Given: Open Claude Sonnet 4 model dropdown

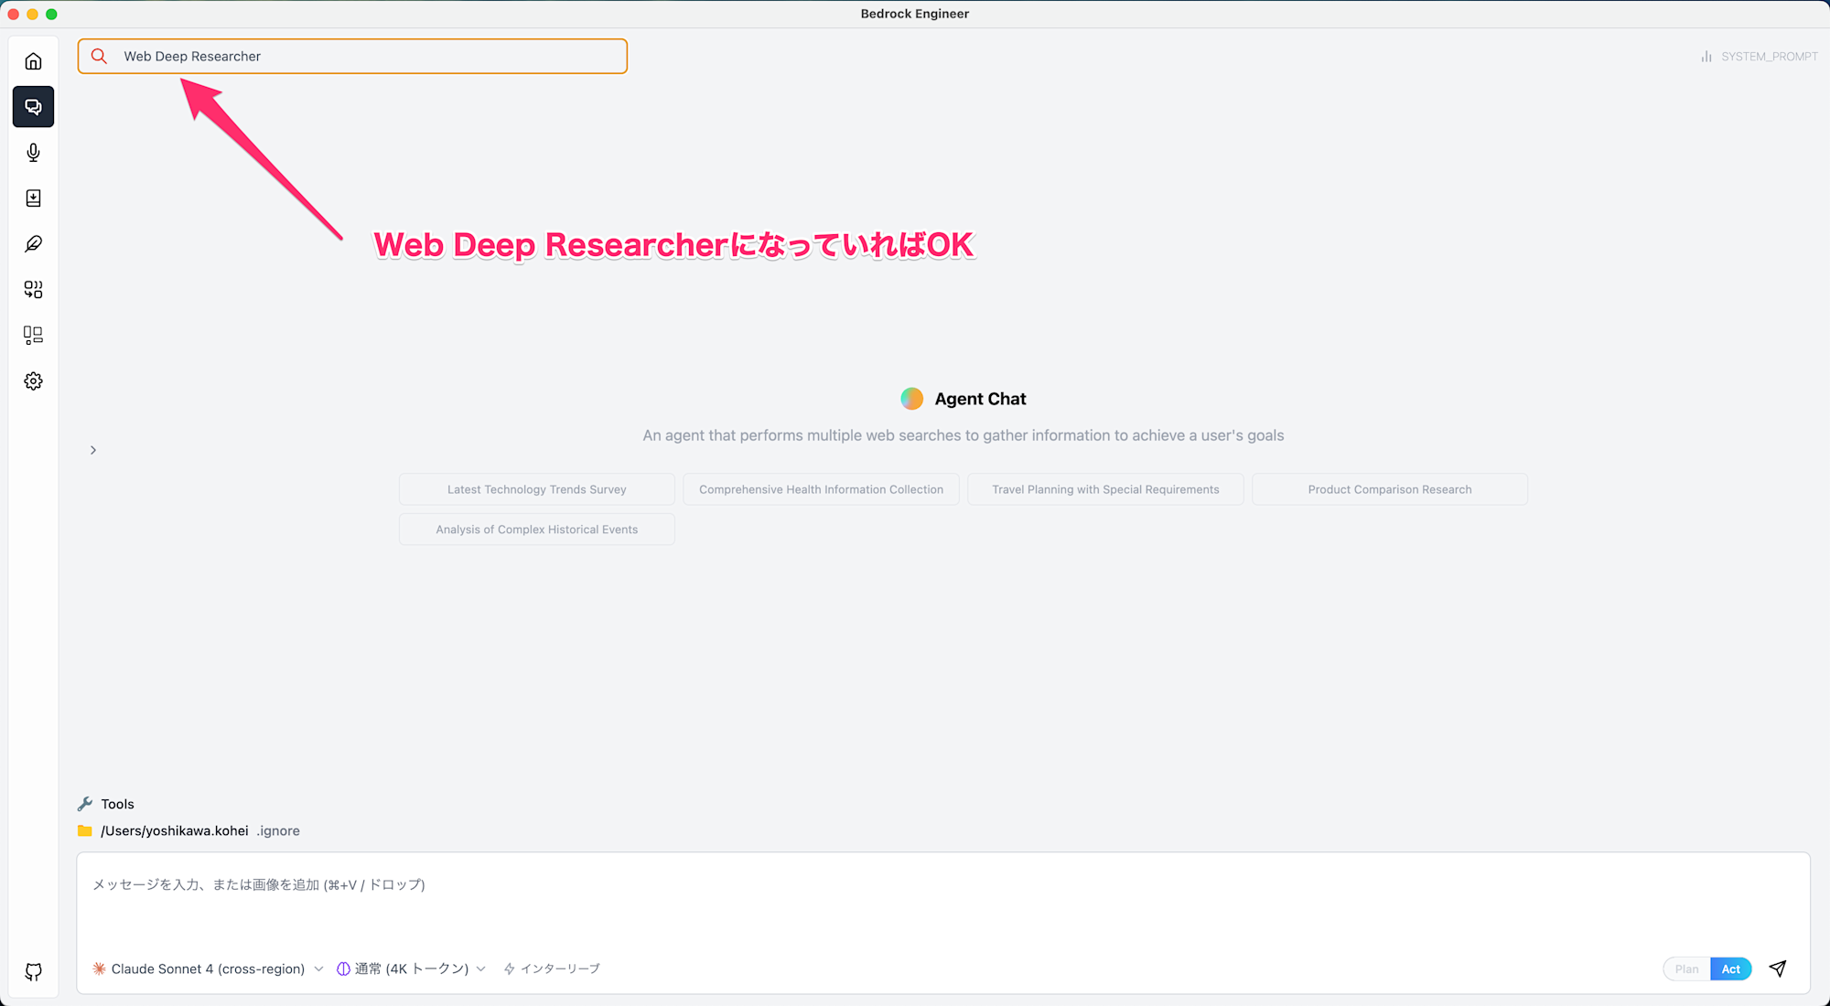Looking at the screenshot, I should 209,969.
